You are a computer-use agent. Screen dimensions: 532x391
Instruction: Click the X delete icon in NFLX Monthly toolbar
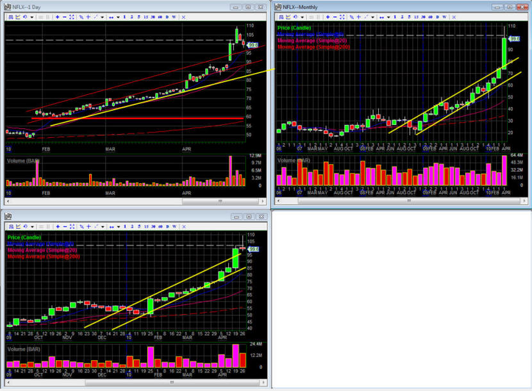point(454,17)
